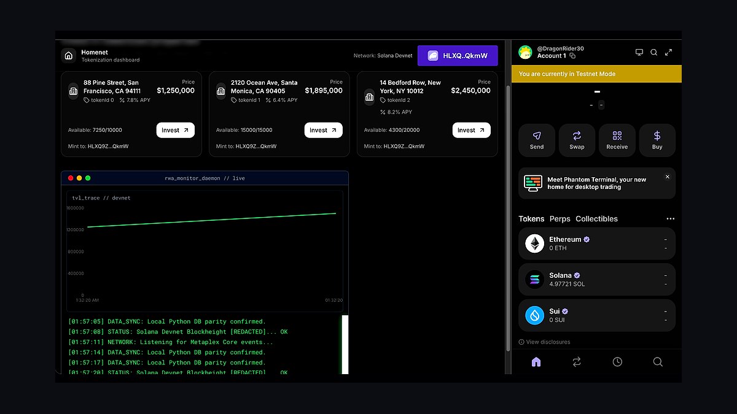Screen dimensions: 737x414
Task: Invest in 14 Bedford Row property
Action: point(472,130)
